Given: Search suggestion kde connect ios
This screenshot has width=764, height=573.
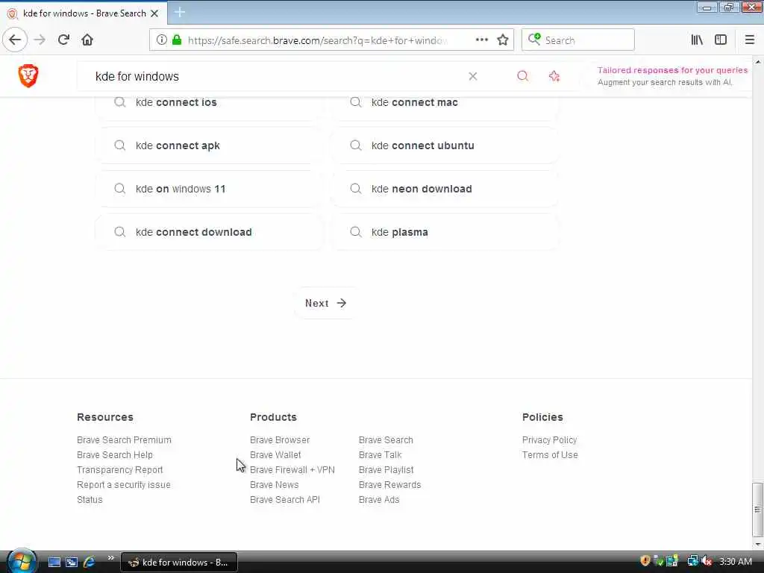Looking at the screenshot, I should [x=210, y=102].
